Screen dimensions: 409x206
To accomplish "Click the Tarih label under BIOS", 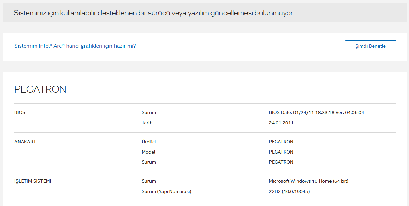I will click(x=147, y=123).
